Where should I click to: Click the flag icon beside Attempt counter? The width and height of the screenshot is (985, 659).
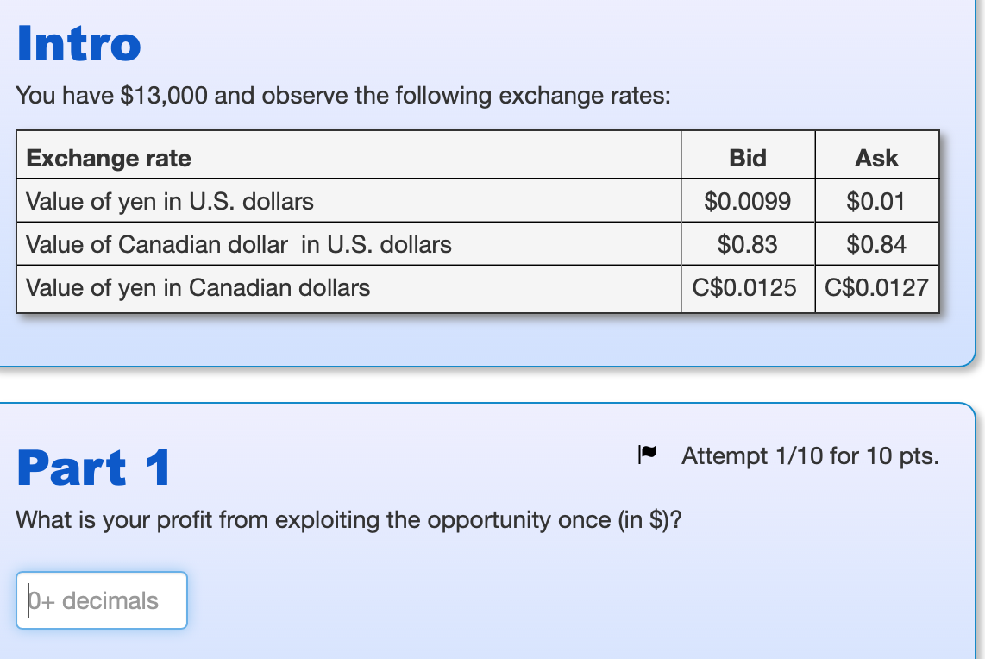coord(647,454)
